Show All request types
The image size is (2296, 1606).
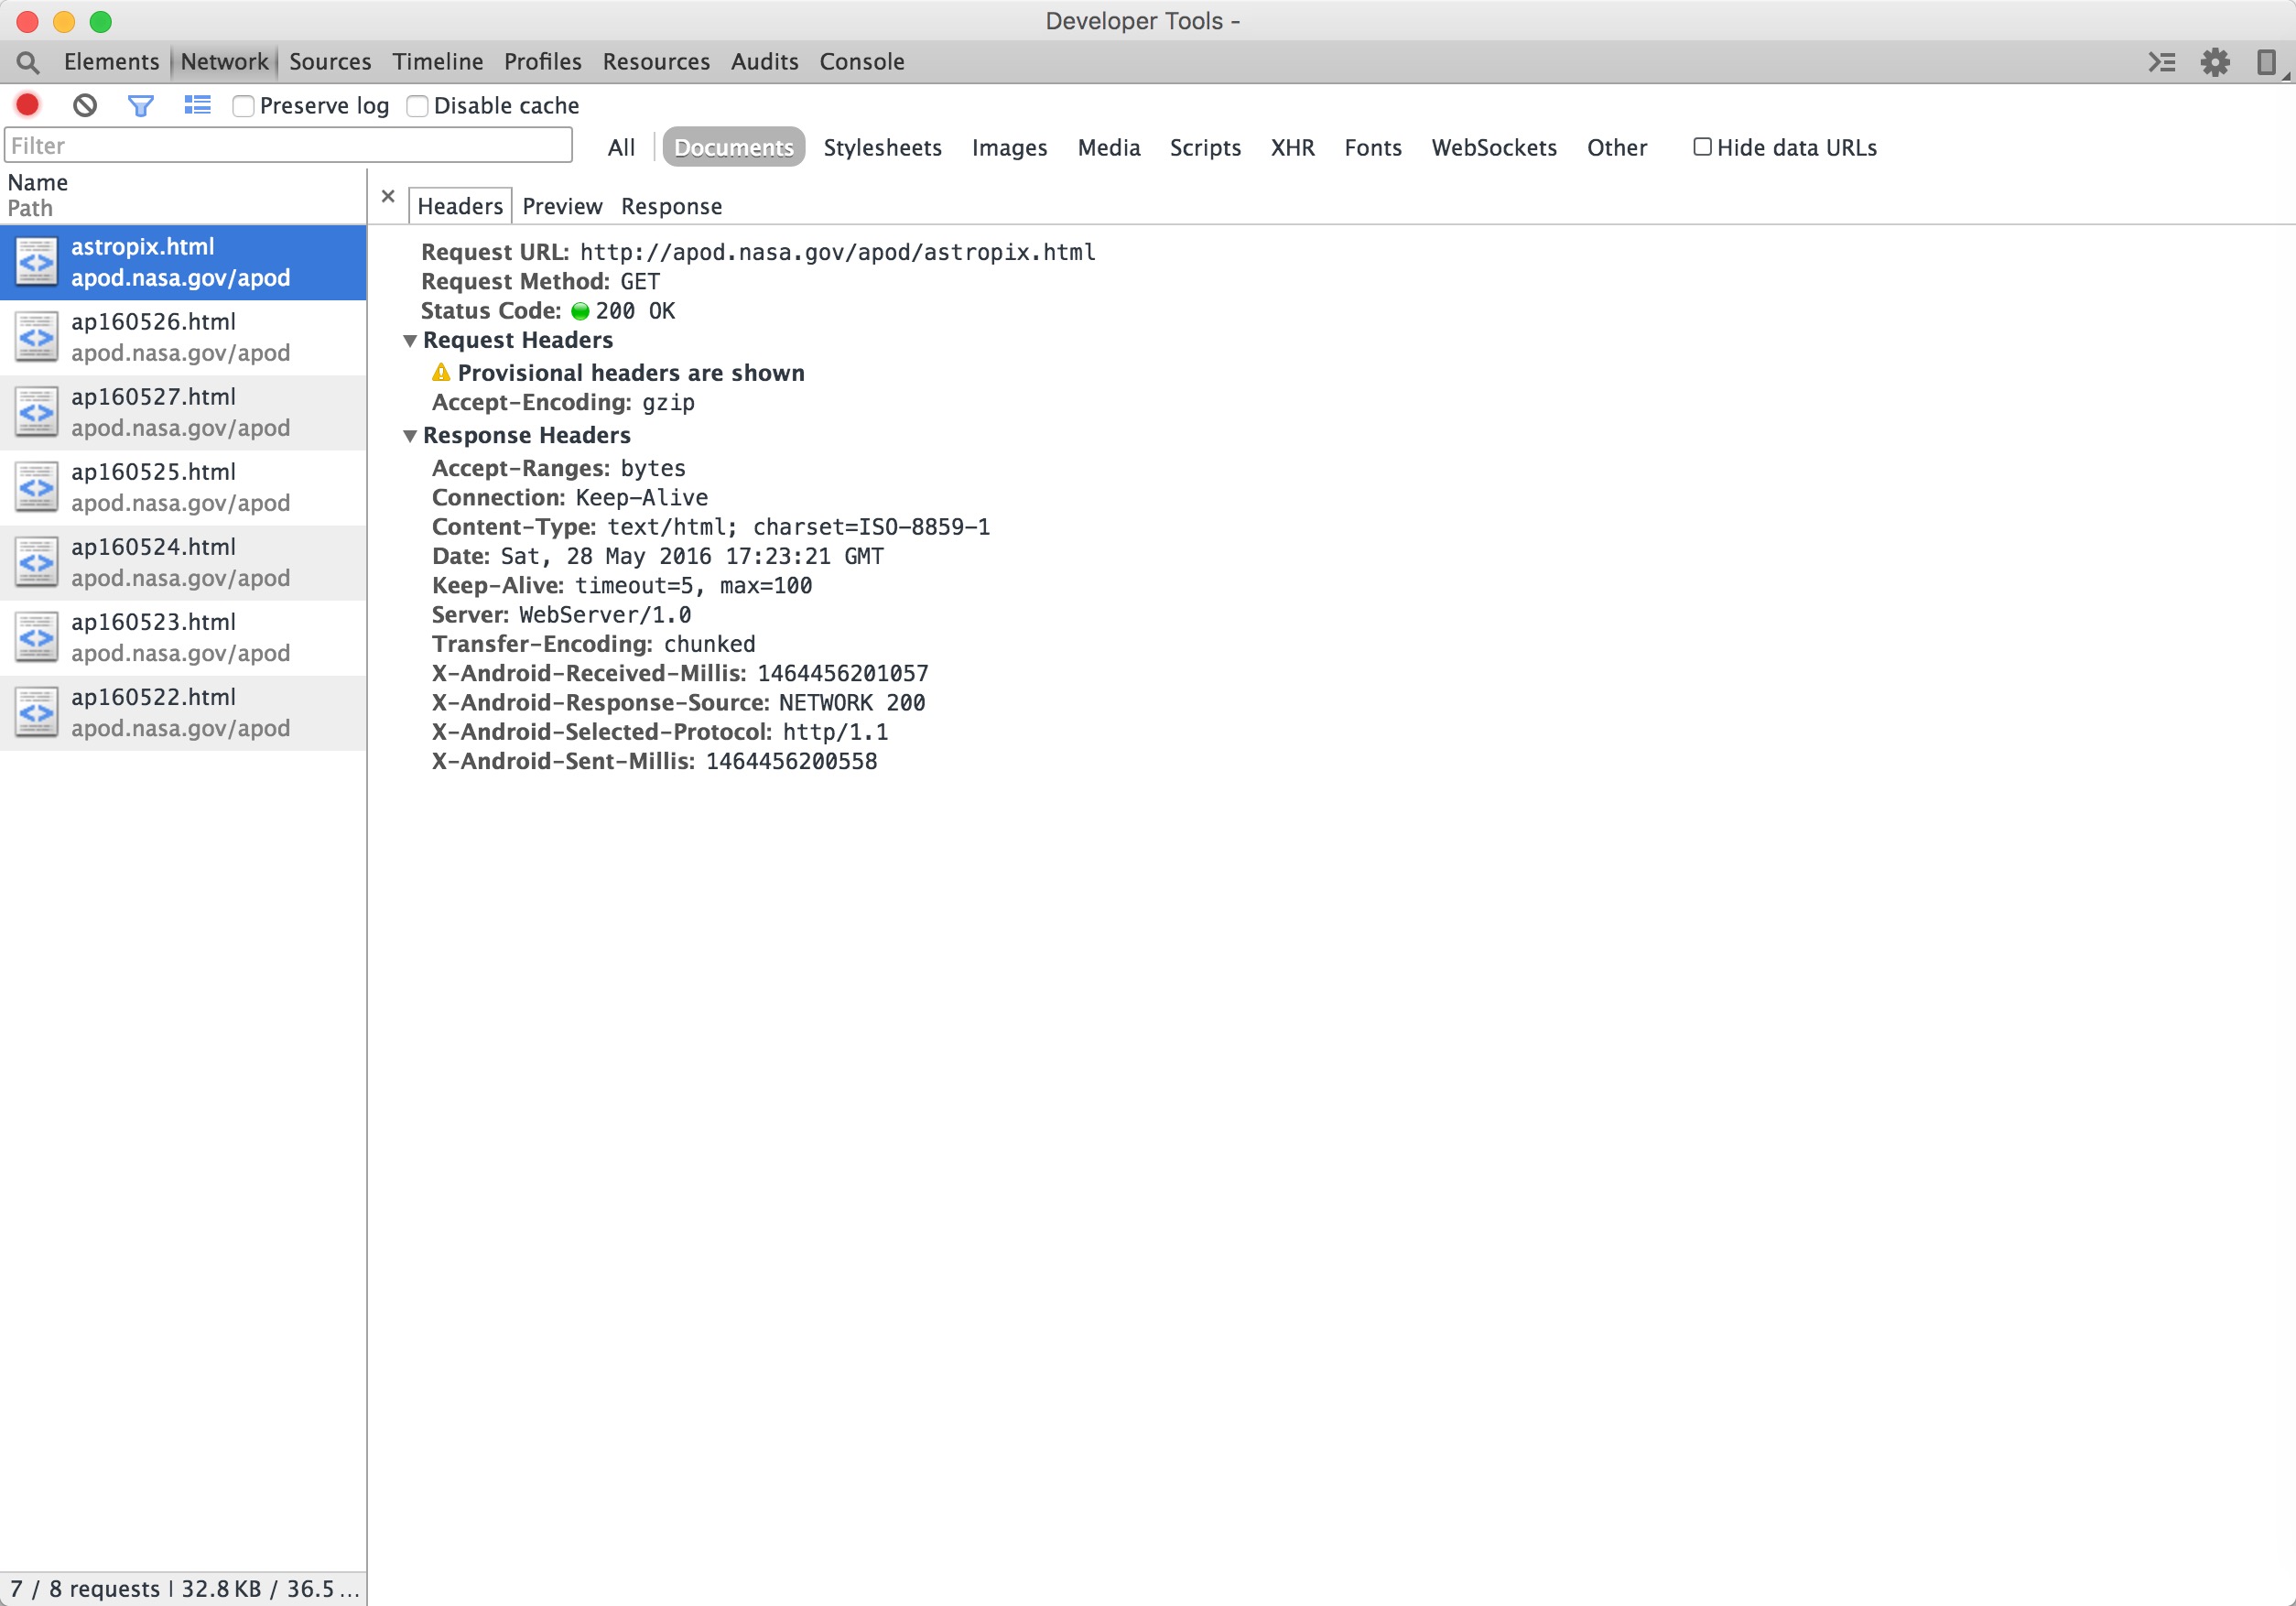click(x=621, y=148)
